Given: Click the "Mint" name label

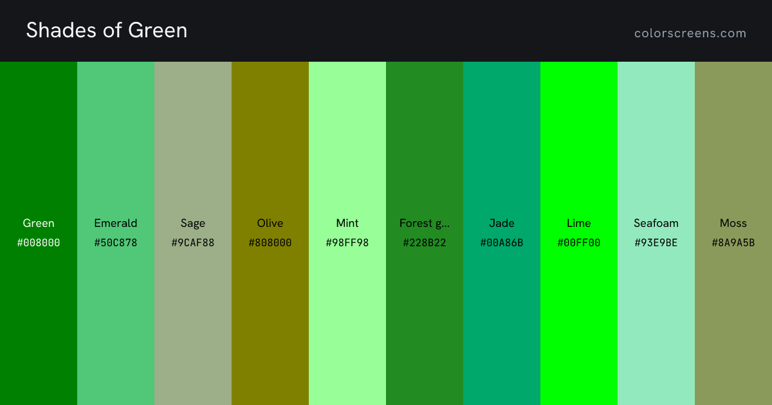Looking at the screenshot, I should (x=347, y=223).
